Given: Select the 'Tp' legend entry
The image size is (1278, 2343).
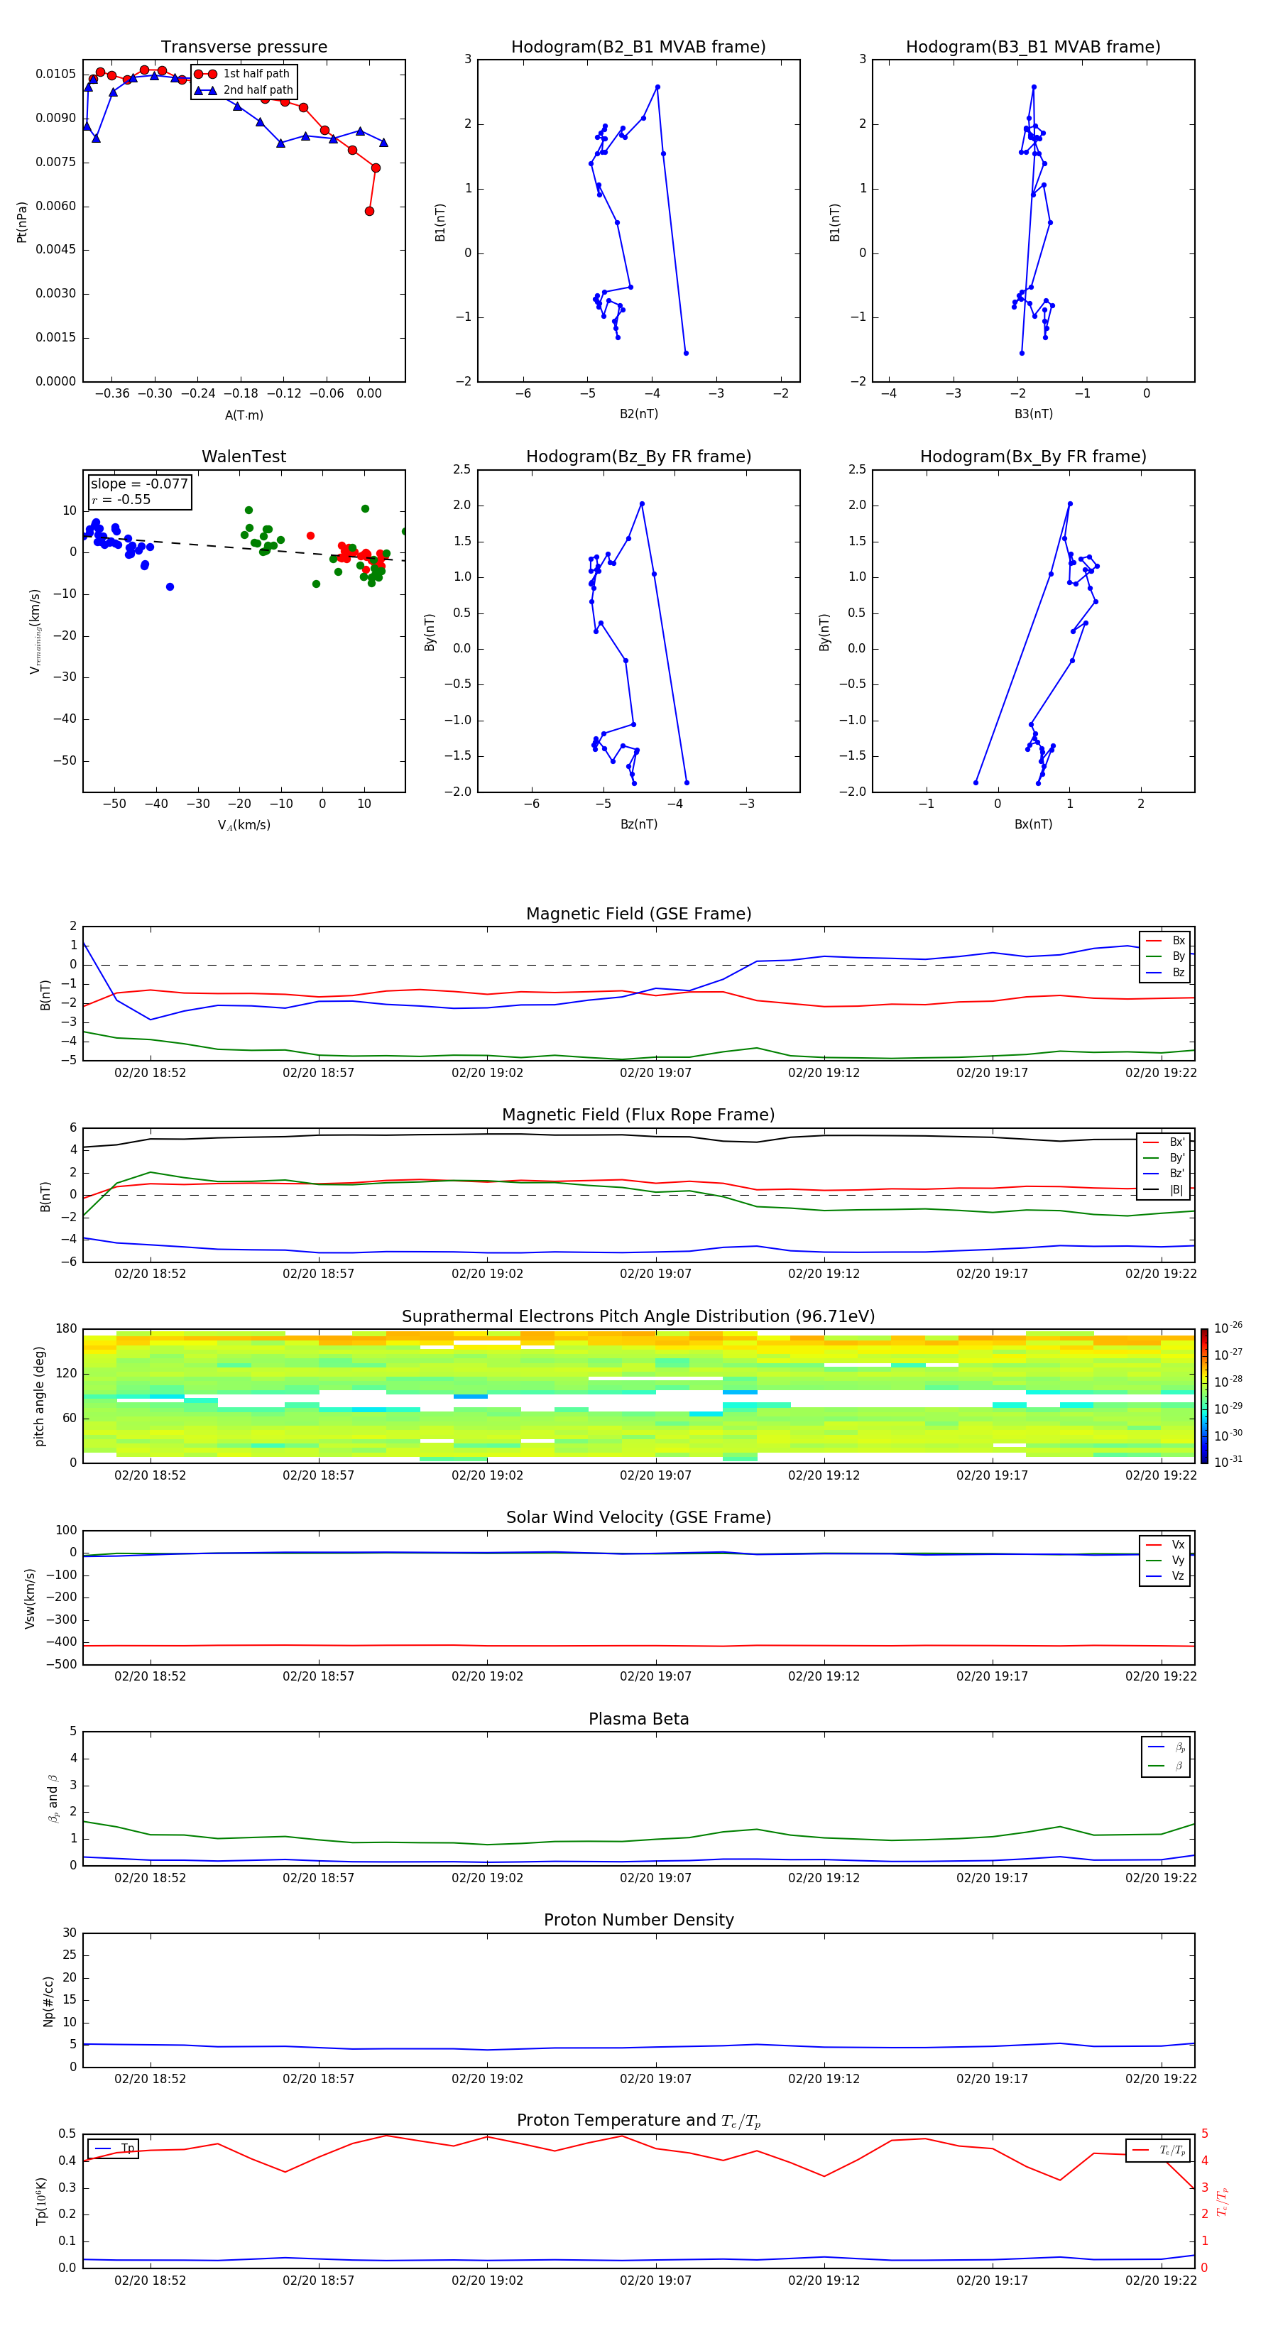Looking at the screenshot, I should pos(114,2148).
